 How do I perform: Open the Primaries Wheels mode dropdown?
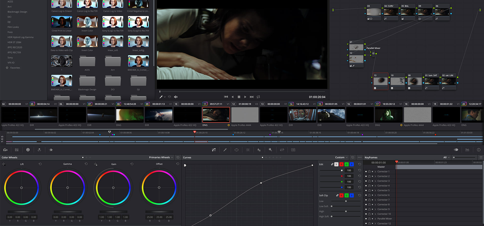(x=161, y=157)
